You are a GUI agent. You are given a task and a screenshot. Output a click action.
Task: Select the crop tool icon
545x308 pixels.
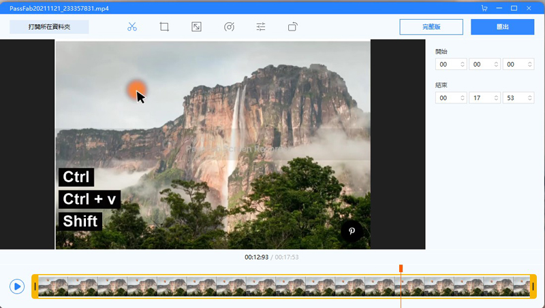coord(164,27)
